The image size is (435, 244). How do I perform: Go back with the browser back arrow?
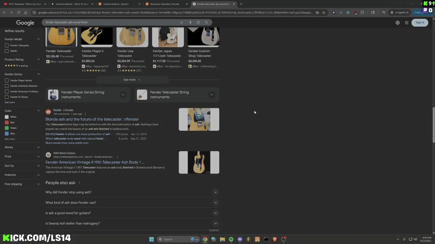pos(4,13)
